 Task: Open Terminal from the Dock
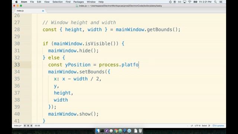[x=102, y=131]
